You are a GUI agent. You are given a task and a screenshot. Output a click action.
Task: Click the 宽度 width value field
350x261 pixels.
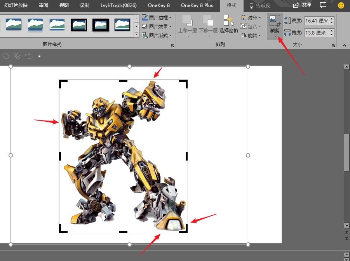(x=317, y=33)
